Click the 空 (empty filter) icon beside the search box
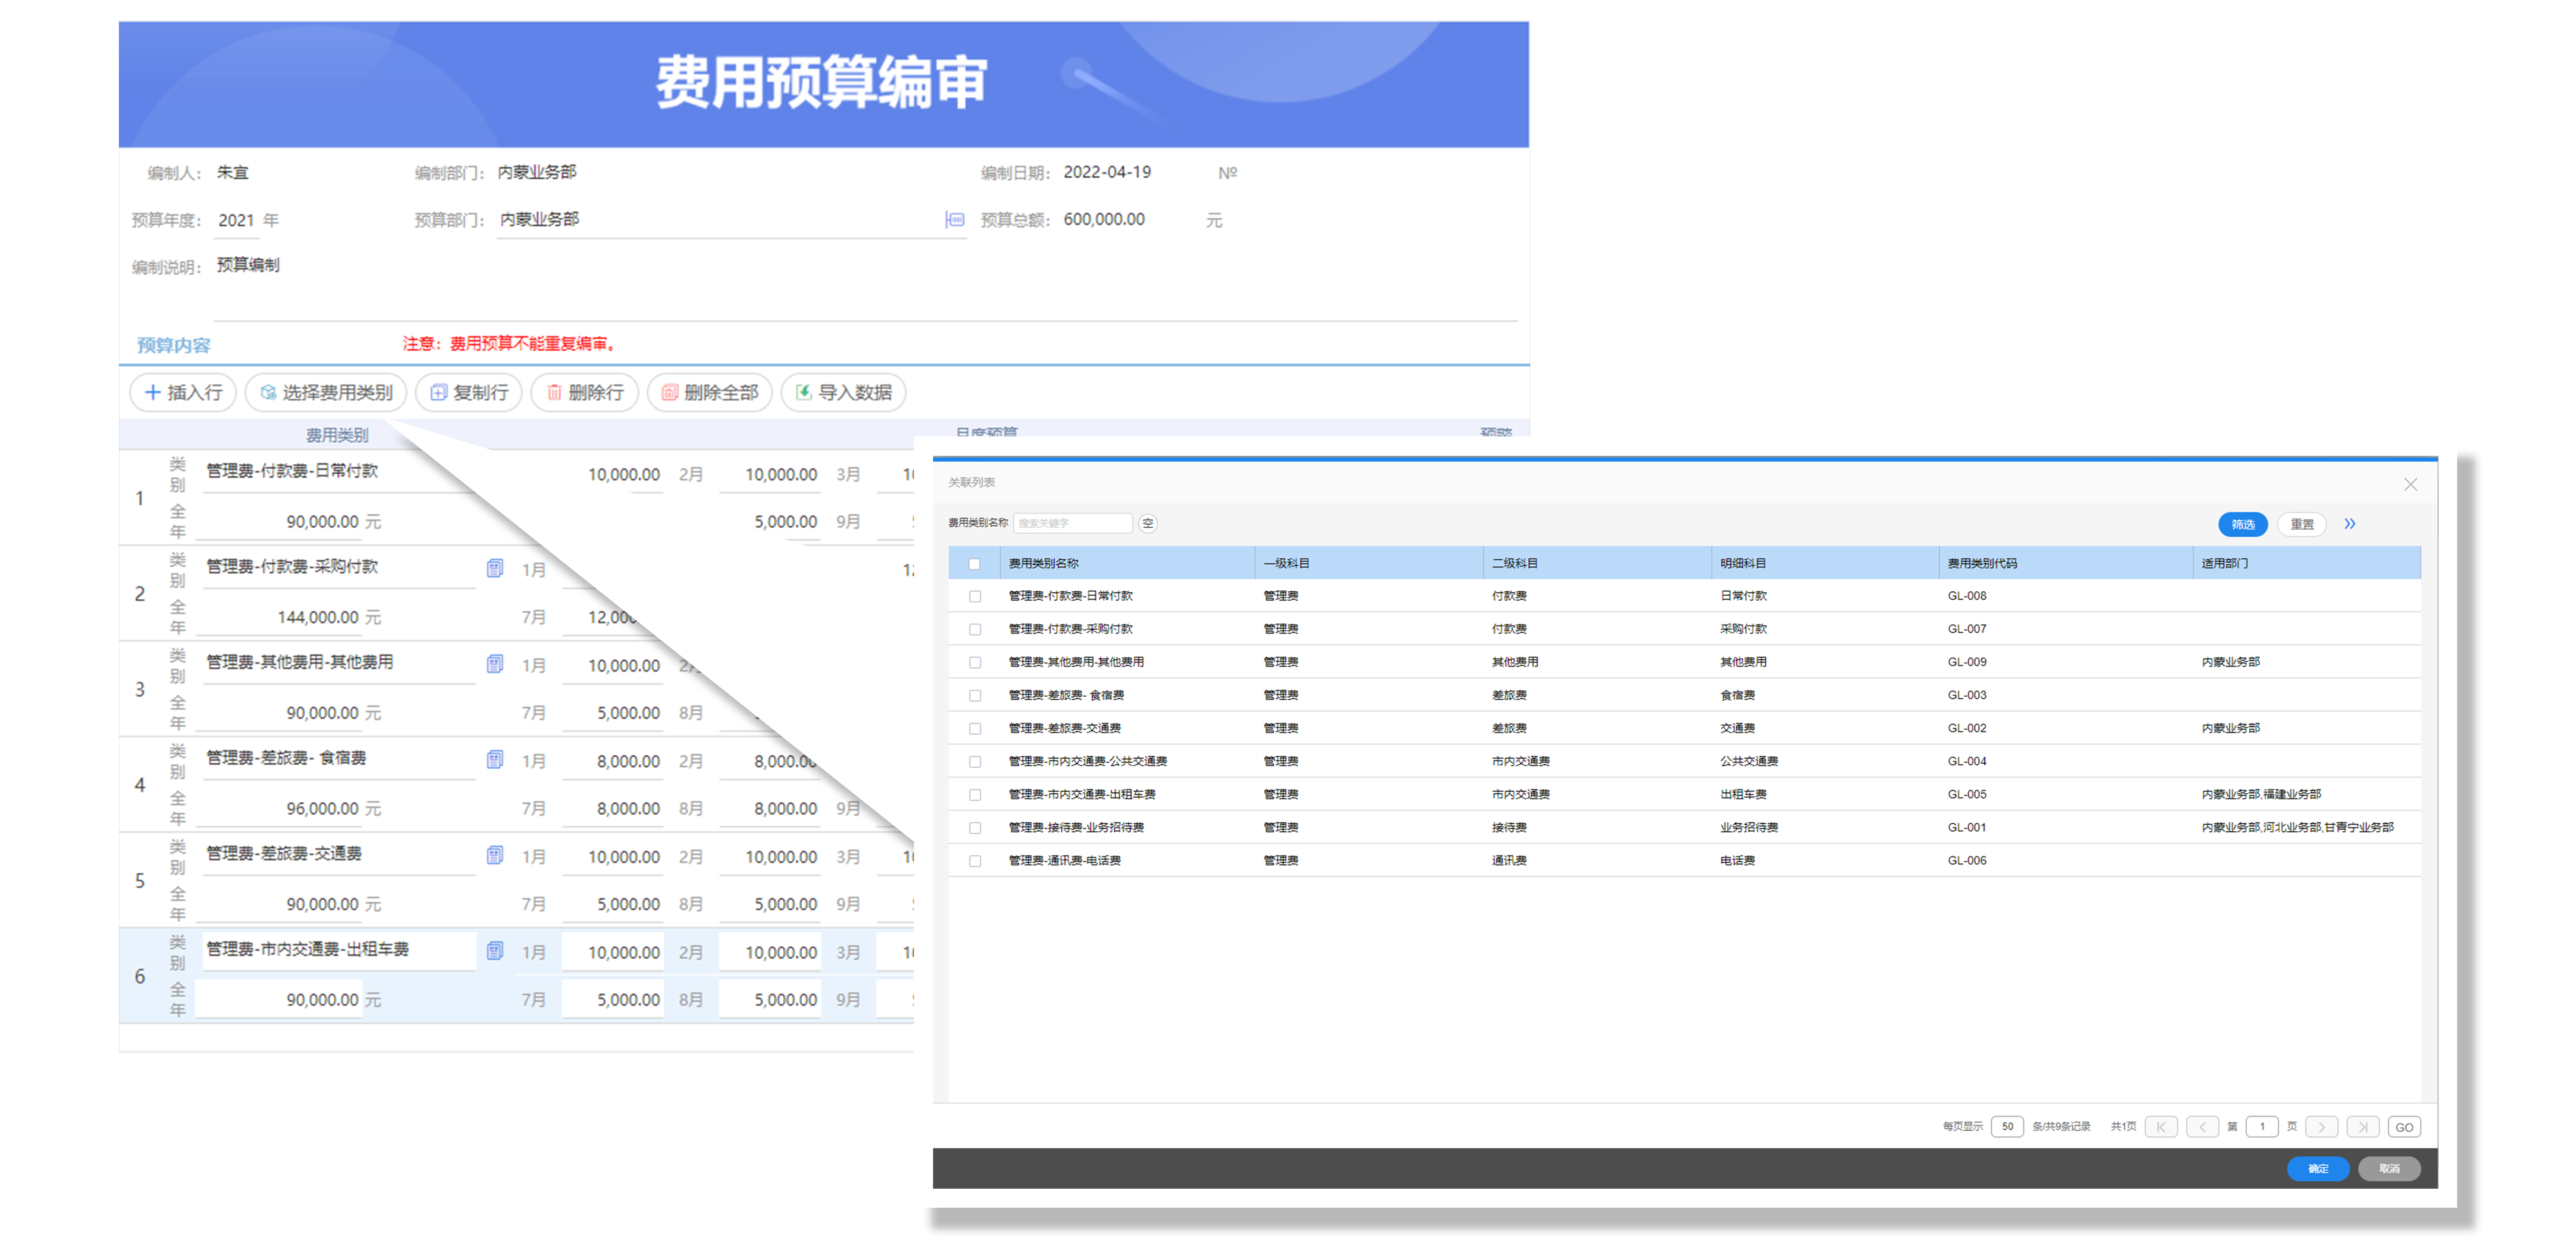Screen dimensions: 2576x1241 tap(1148, 524)
